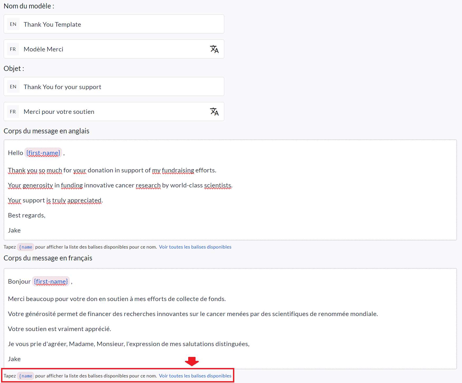Viewport: 462px width, 383px height.
Task: Place cursor on 'Votre soutien est vraiment apprécié.'
Action: (x=60, y=329)
